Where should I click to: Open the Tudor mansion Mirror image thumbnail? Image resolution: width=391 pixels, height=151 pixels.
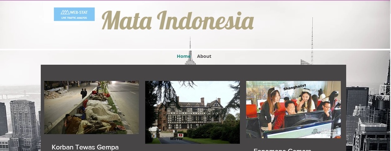coord(193,112)
